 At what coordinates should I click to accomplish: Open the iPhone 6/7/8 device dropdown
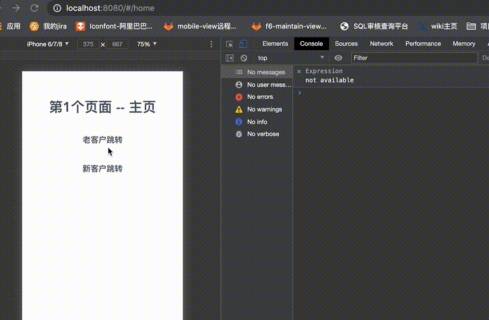48,44
